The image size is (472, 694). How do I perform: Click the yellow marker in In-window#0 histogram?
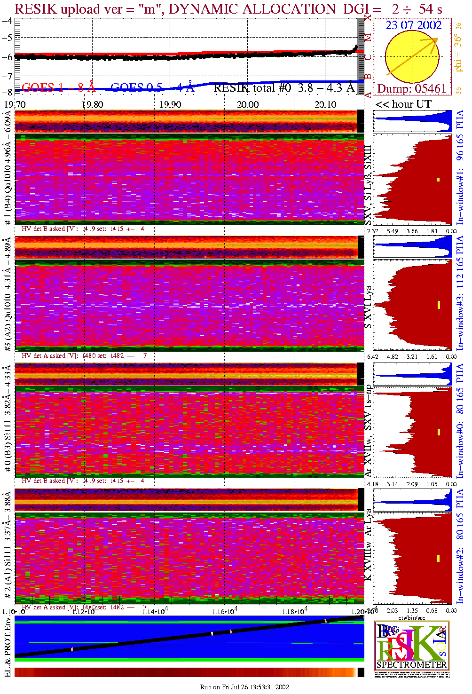pyautogui.click(x=439, y=432)
